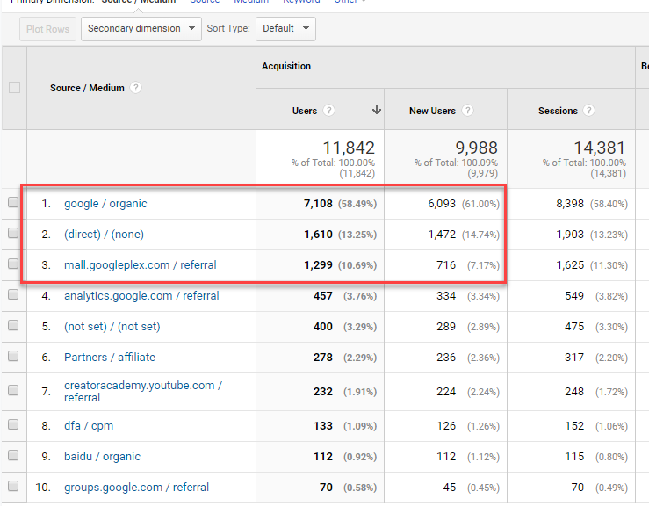Check the box for google / organic row
649x506 pixels.
pos(13,202)
